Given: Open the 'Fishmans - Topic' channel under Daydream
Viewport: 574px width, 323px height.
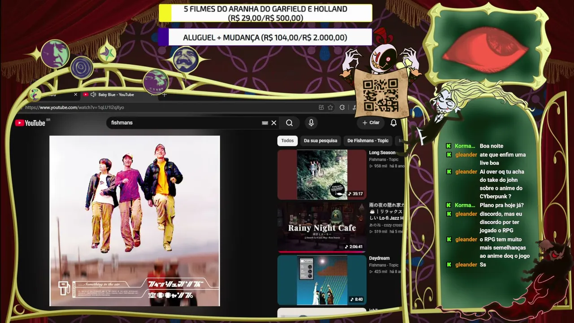Looking at the screenshot, I should (384, 265).
